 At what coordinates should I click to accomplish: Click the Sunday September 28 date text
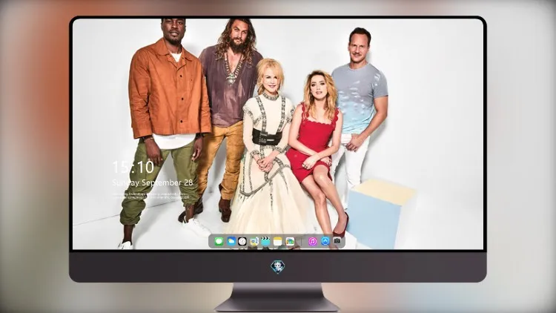click(153, 182)
